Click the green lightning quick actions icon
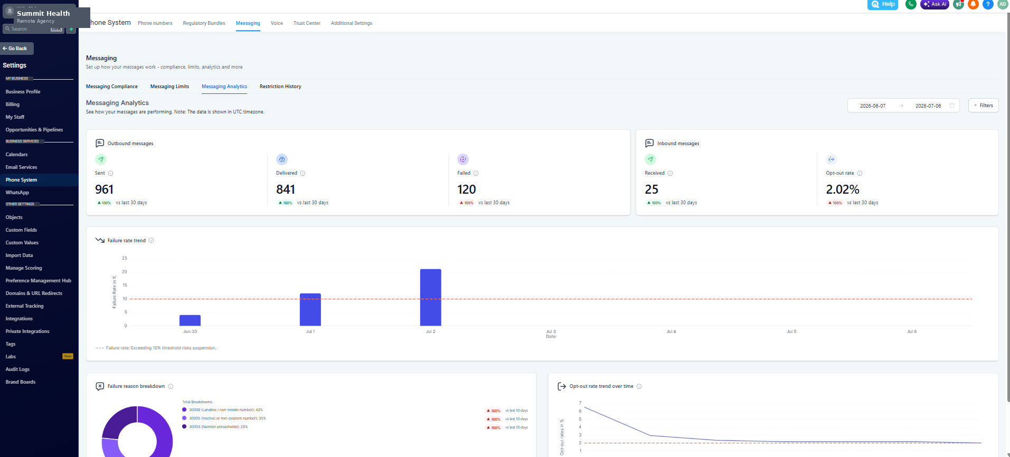1010x457 pixels. tap(71, 29)
